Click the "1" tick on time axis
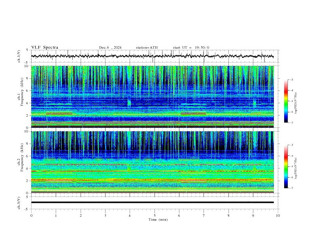 (x=56, y=216)
